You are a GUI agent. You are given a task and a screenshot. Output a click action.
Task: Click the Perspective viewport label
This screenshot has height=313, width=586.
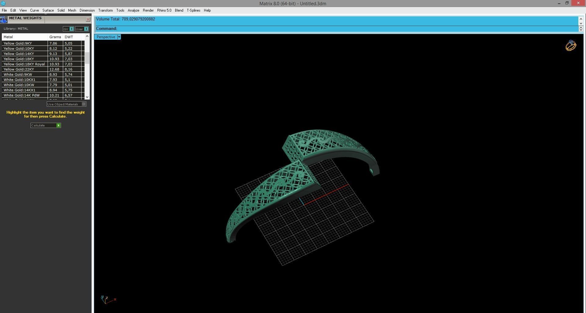tap(106, 37)
